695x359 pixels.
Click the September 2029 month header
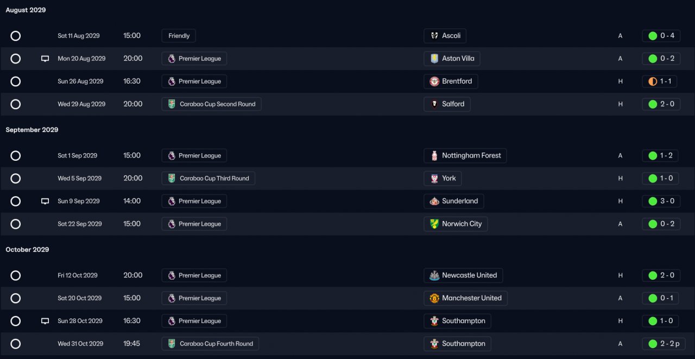(32, 130)
